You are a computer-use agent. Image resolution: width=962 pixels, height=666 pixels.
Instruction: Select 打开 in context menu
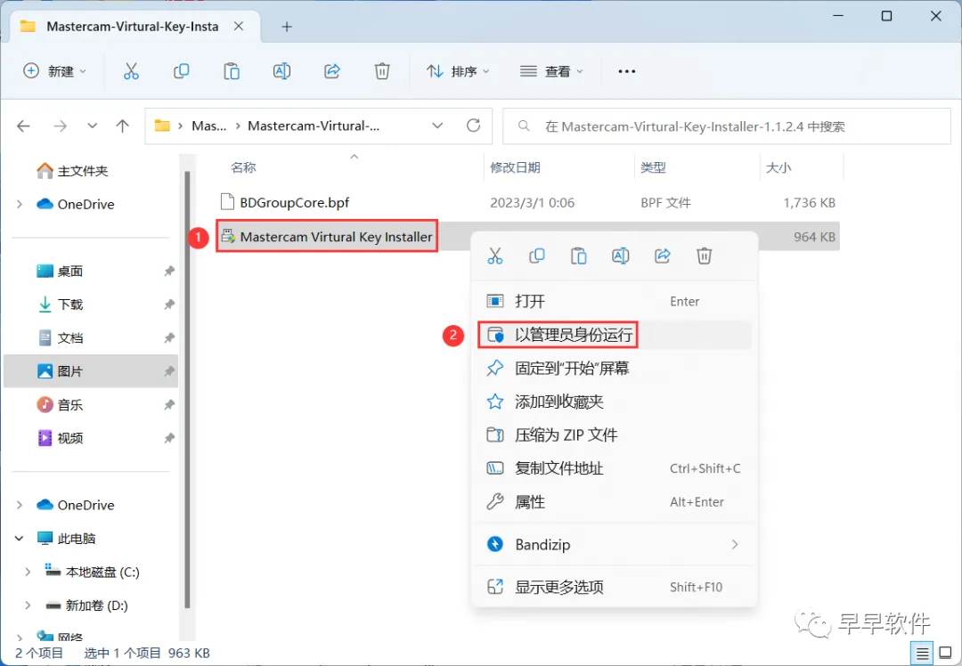tap(614, 301)
